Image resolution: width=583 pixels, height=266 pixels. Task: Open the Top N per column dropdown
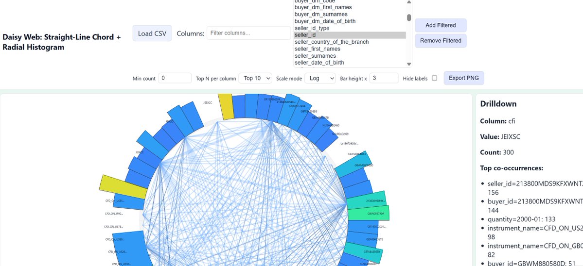pos(255,78)
